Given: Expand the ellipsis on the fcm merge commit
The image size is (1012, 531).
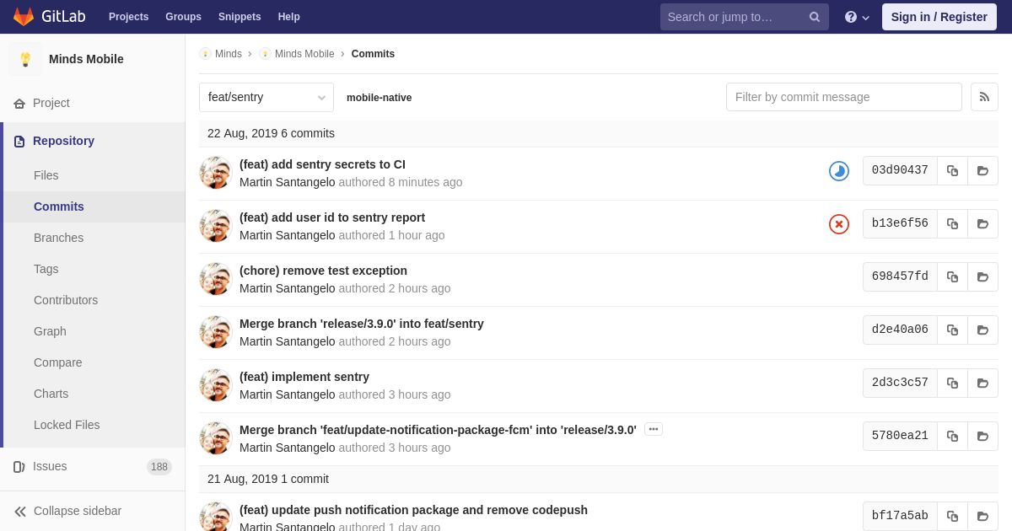Looking at the screenshot, I should 654,429.
